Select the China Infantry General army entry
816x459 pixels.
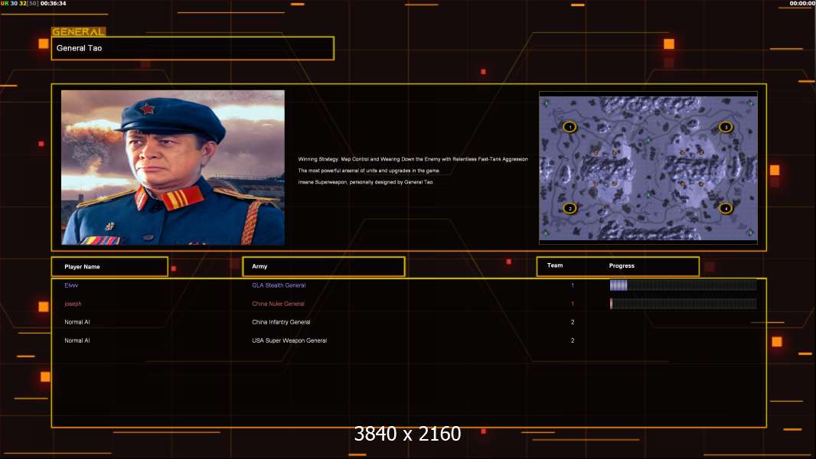[x=281, y=322]
